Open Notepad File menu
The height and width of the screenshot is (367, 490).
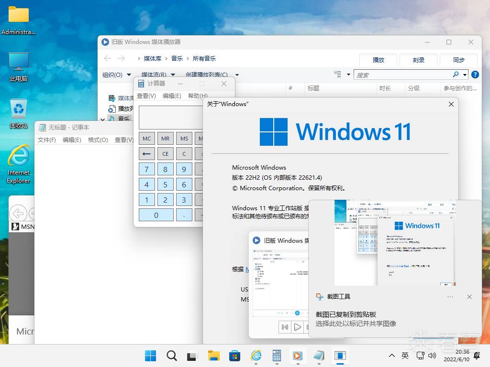46,140
